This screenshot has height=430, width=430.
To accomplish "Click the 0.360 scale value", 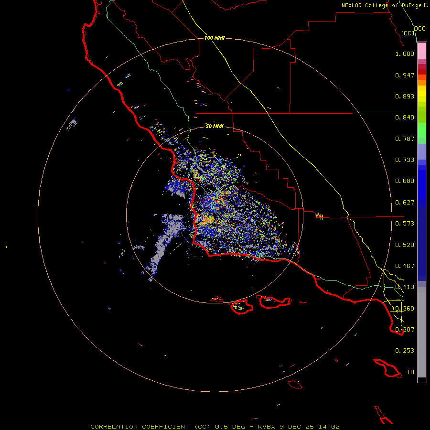I will [x=405, y=309].
